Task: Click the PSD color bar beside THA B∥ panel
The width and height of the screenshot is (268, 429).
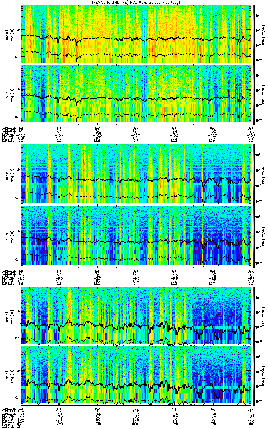Action: [x=254, y=94]
